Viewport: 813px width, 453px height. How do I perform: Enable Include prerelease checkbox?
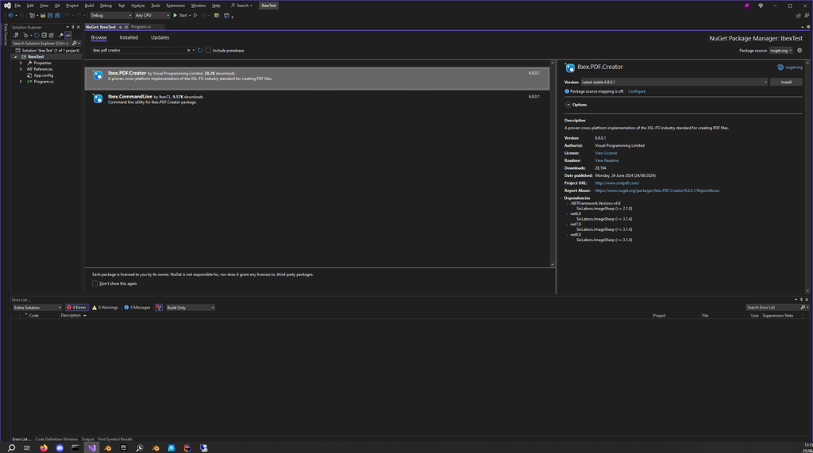(x=209, y=51)
